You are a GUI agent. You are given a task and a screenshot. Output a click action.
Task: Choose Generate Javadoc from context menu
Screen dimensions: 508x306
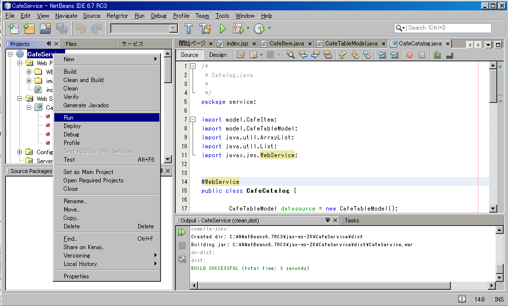pos(107,105)
